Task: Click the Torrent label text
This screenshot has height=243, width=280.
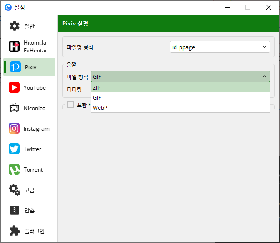Action: tap(33, 170)
